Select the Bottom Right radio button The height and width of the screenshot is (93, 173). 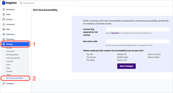[146, 57]
